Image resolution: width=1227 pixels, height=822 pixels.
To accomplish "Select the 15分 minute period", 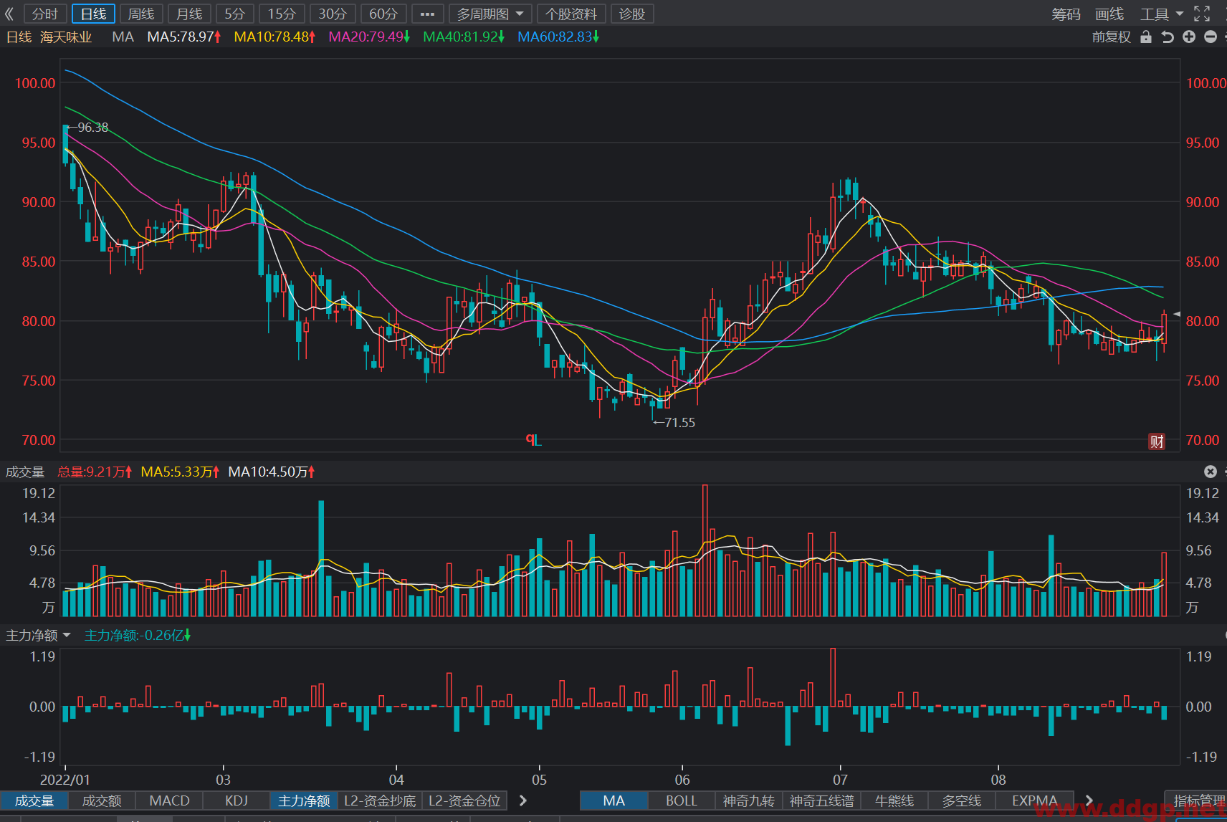I will (x=282, y=14).
